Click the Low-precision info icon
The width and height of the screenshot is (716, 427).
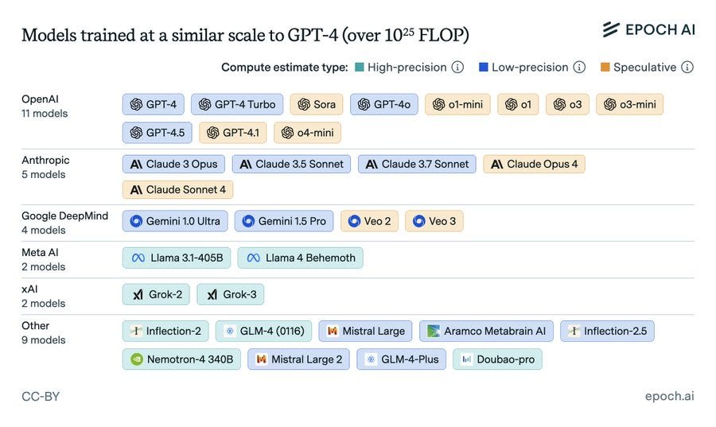[579, 68]
